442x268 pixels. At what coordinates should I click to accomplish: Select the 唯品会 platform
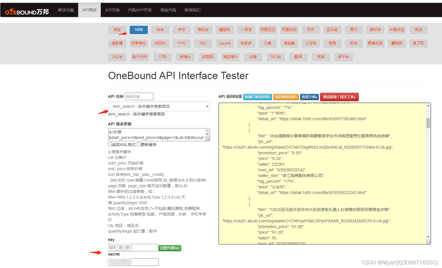point(203,30)
